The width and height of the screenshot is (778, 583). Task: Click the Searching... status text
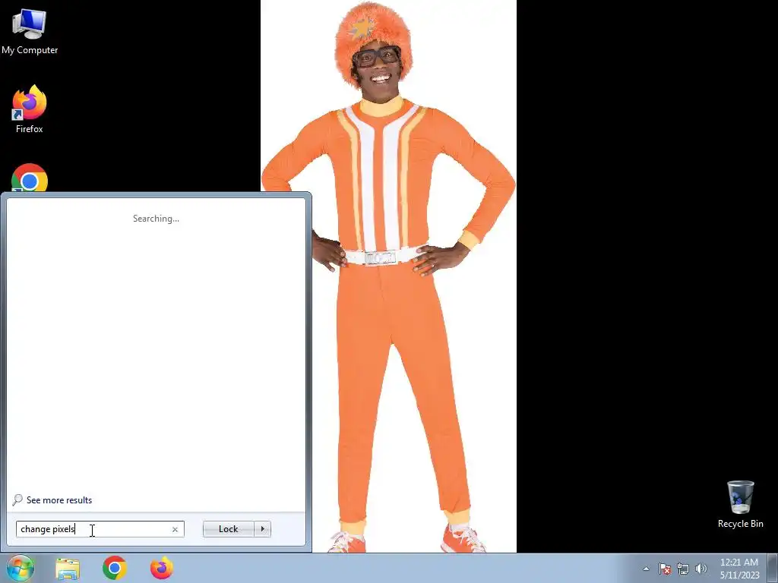click(x=156, y=219)
